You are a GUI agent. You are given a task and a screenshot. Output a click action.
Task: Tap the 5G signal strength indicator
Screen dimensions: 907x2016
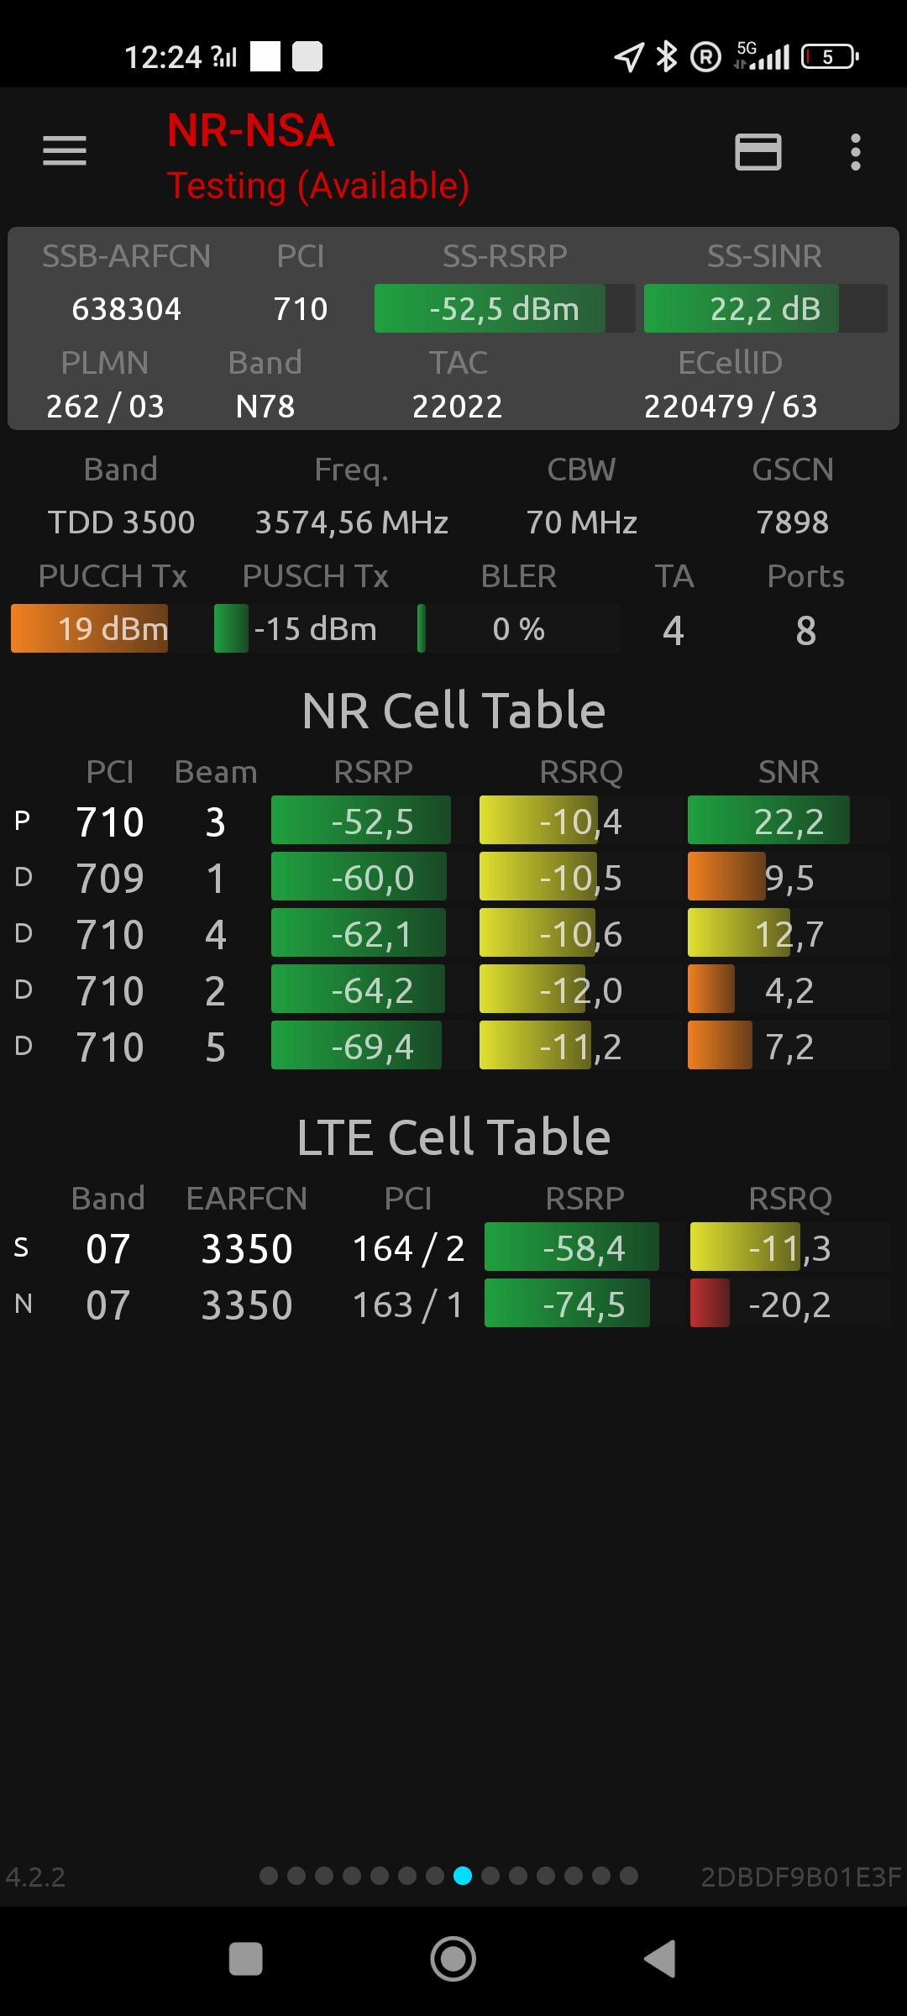pos(762,56)
